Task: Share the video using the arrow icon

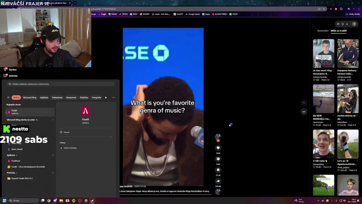Action: [218, 181]
